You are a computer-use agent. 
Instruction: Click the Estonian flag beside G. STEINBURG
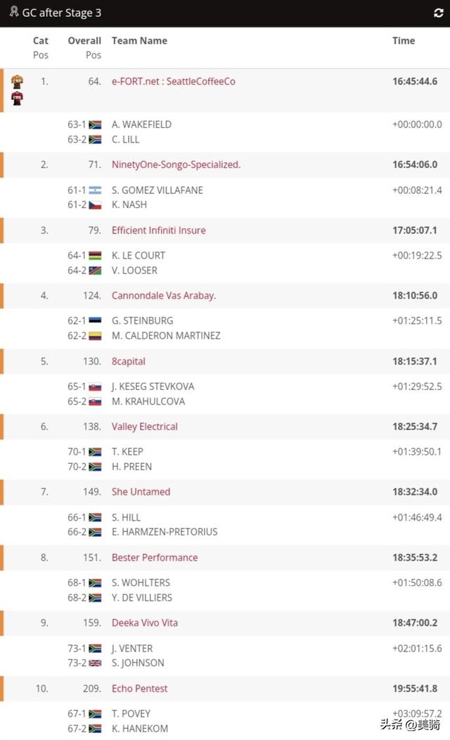(x=95, y=321)
